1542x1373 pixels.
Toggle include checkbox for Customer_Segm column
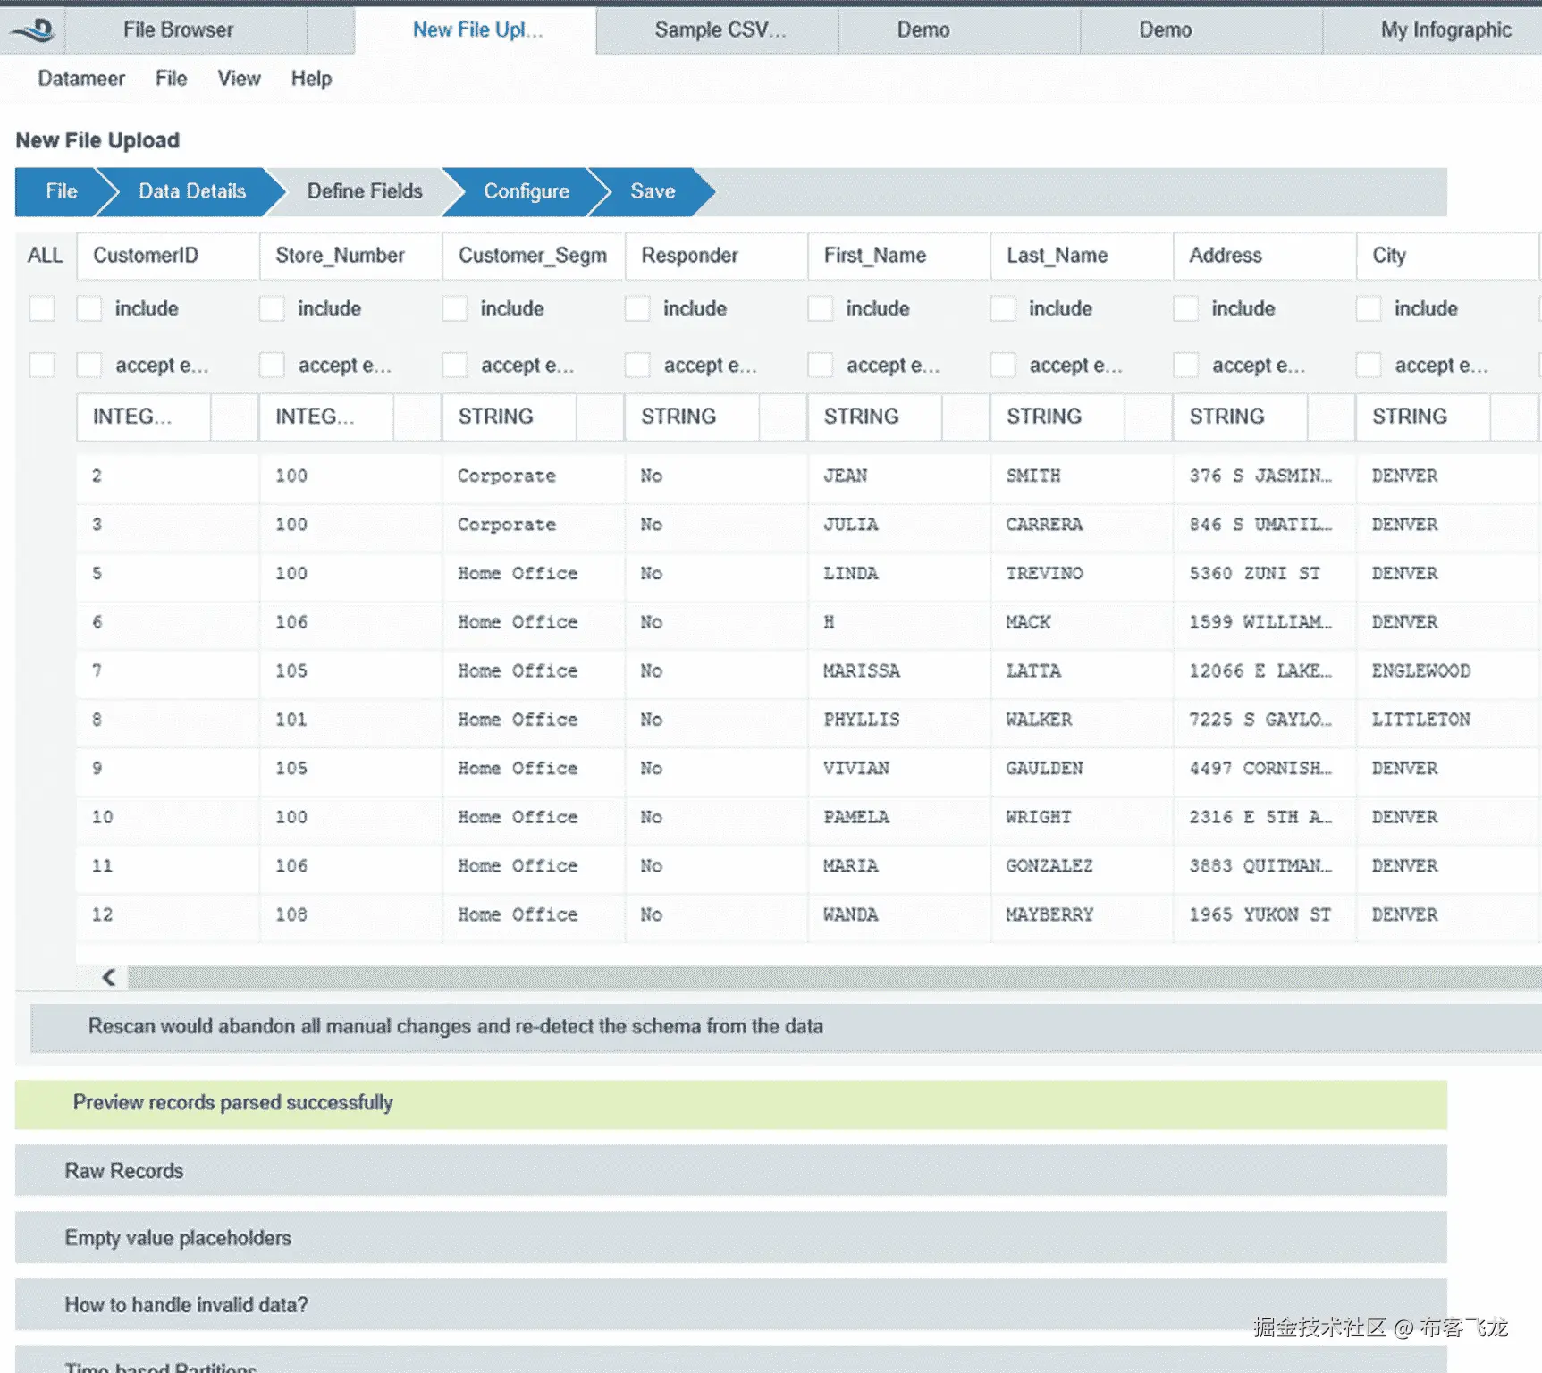coord(455,309)
